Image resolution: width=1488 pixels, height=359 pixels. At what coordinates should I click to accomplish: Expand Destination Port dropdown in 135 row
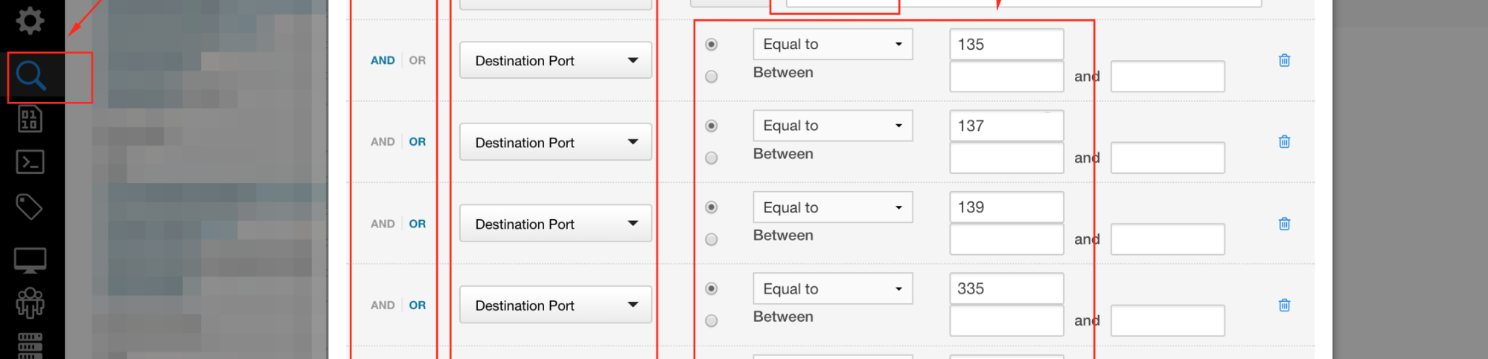(x=555, y=60)
